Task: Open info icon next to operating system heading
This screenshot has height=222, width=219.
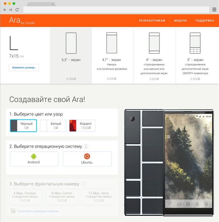Action: click(86, 146)
